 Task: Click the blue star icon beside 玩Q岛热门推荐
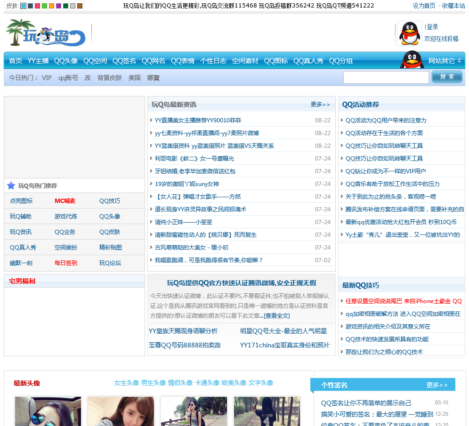point(11,185)
